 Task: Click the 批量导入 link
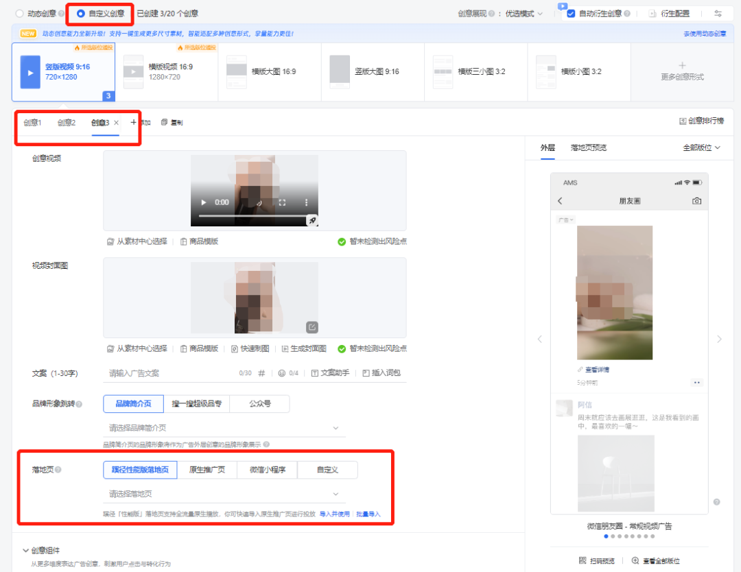(x=368, y=514)
